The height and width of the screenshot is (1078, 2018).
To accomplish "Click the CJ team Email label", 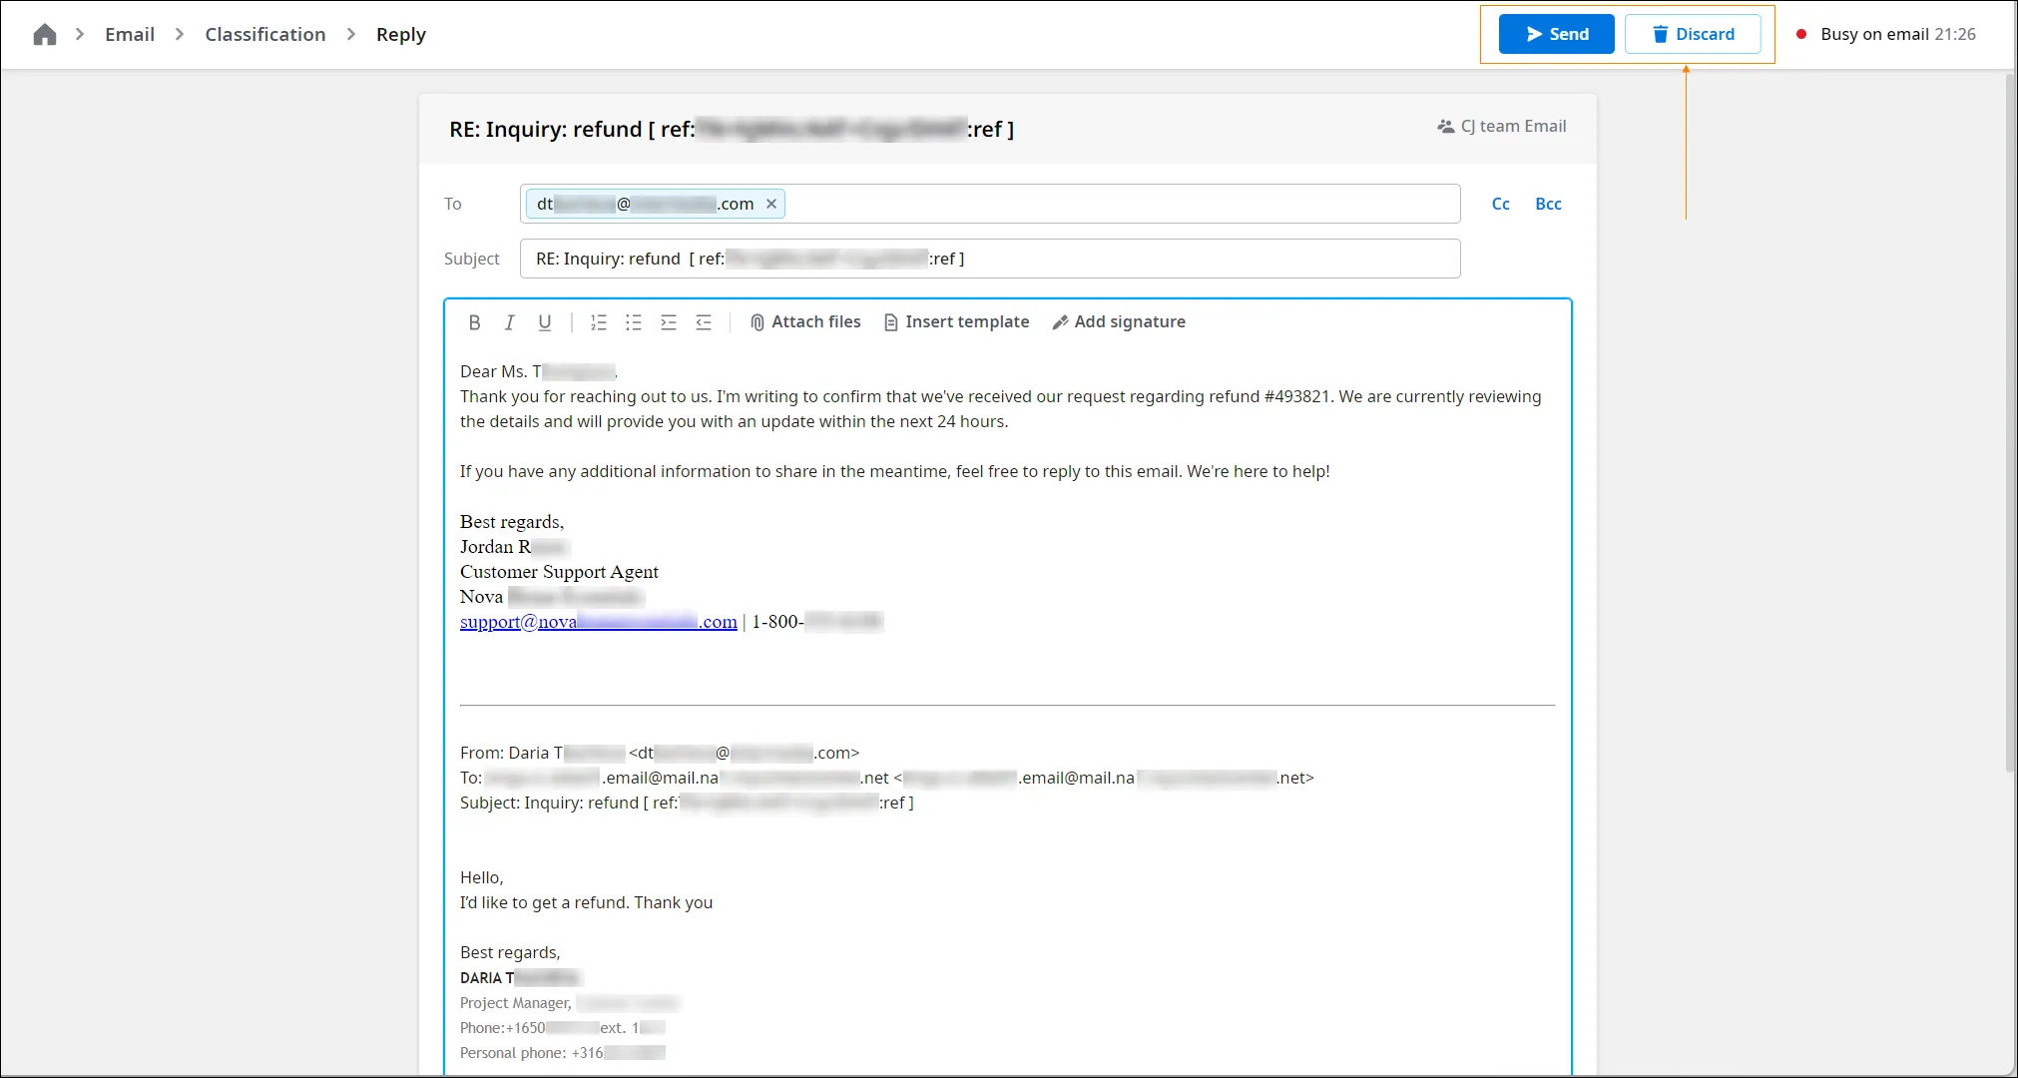I will click(1502, 127).
